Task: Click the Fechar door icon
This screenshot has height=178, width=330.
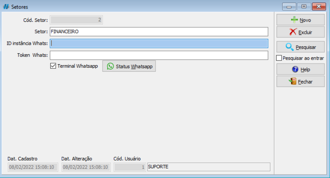Action: click(293, 81)
